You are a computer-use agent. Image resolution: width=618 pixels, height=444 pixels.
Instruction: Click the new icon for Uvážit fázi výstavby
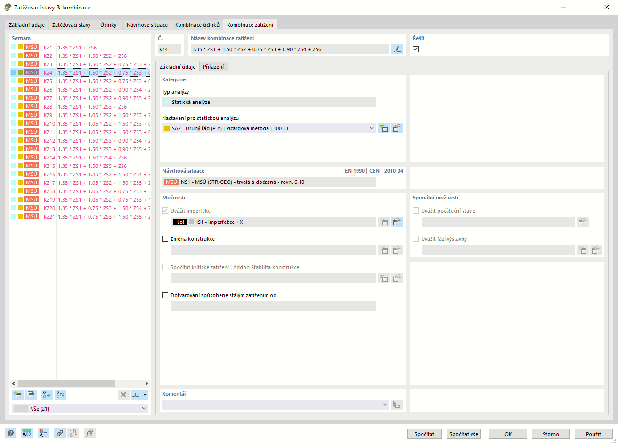click(x=583, y=250)
